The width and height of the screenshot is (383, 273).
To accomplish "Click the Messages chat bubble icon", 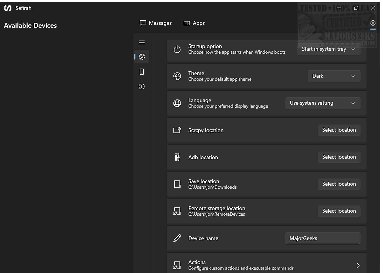I will pyautogui.click(x=143, y=23).
